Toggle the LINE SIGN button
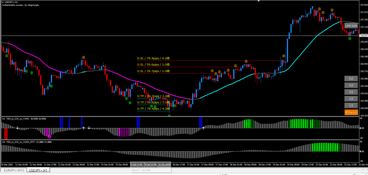368x175 pixels. (x=351, y=26)
